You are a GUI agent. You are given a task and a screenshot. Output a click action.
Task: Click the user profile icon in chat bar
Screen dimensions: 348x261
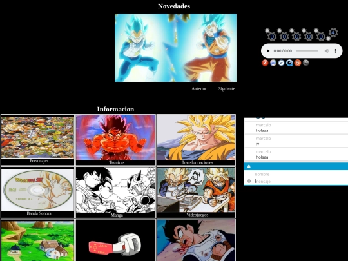[x=249, y=166]
